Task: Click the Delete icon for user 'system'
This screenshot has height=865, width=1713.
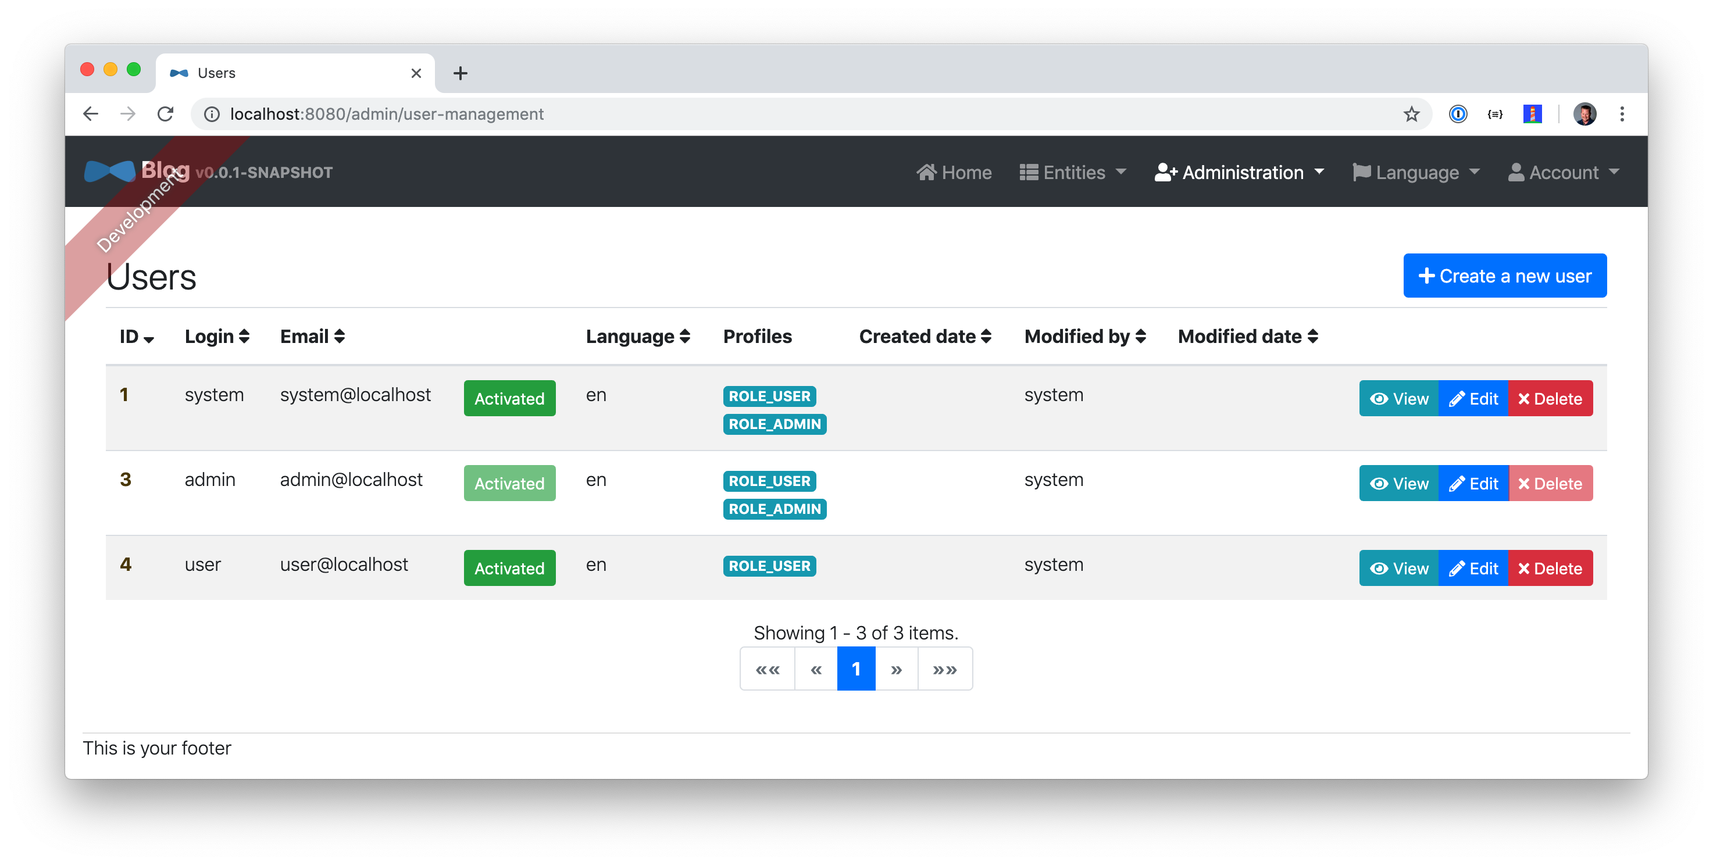Action: (x=1550, y=398)
